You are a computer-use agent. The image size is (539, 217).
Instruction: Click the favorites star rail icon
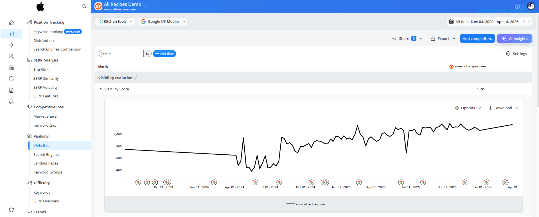(x=11, y=209)
